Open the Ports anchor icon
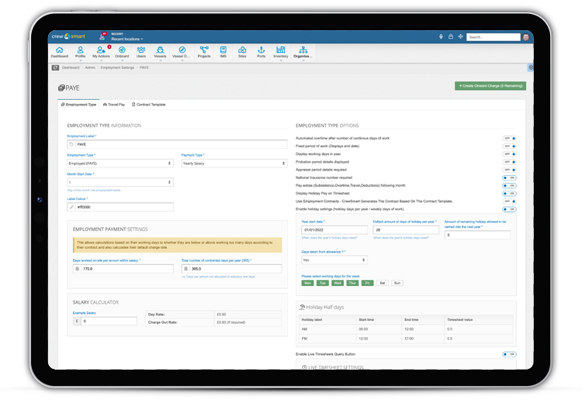The height and width of the screenshot is (403, 582). (x=261, y=51)
